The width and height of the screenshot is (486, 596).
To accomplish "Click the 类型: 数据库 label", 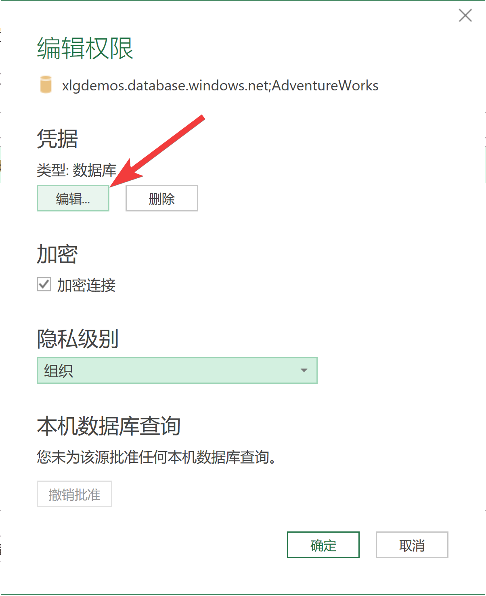I will [77, 171].
